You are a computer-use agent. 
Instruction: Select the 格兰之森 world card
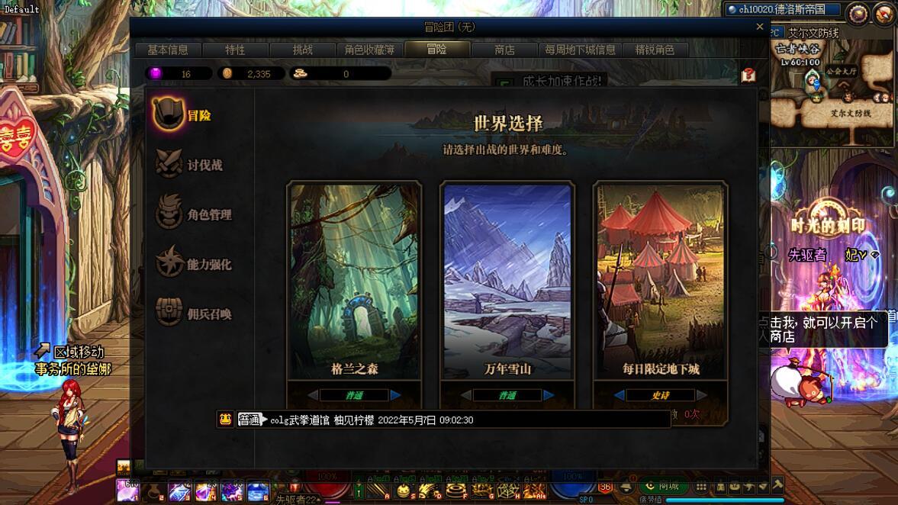[x=355, y=281]
